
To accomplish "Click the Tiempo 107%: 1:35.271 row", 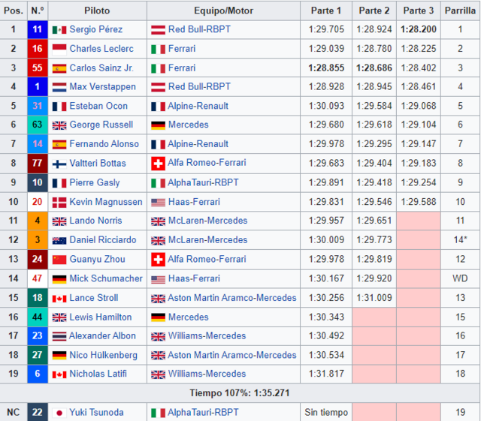I will (x=240, y=393).
